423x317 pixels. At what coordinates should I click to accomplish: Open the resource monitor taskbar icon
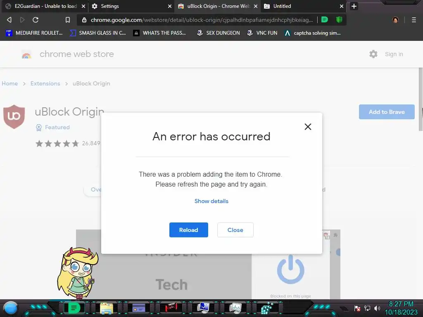point(235,308)
